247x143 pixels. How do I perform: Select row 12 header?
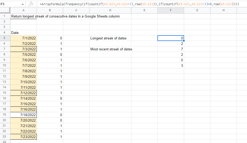point(4,76)
